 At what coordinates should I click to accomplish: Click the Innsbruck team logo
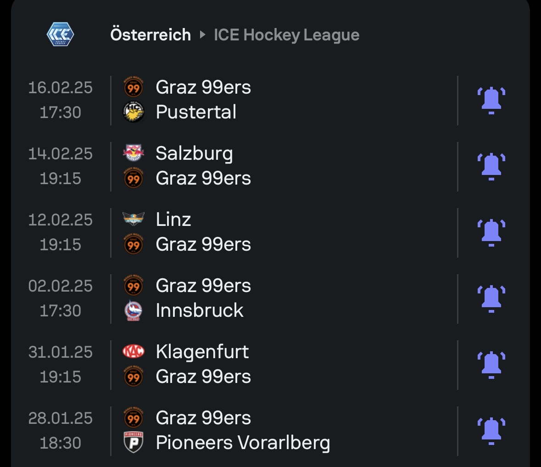pos(134,311)
